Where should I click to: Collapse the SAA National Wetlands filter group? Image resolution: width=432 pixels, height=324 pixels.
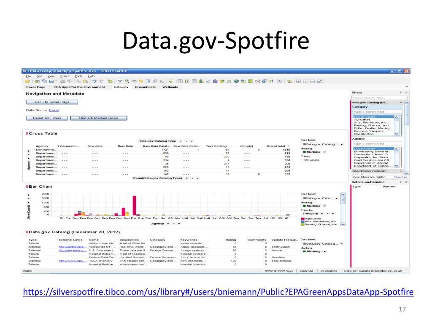coord(401,171)
